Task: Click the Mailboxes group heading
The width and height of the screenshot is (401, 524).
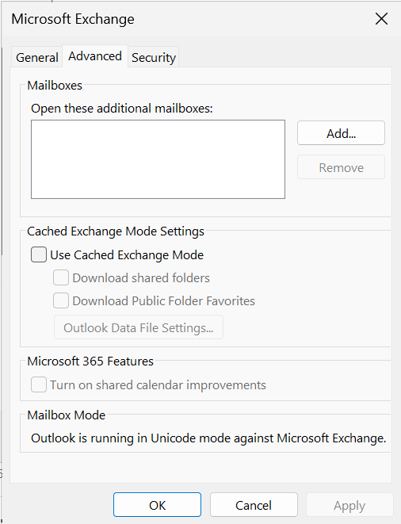Action: click(55, 85)
